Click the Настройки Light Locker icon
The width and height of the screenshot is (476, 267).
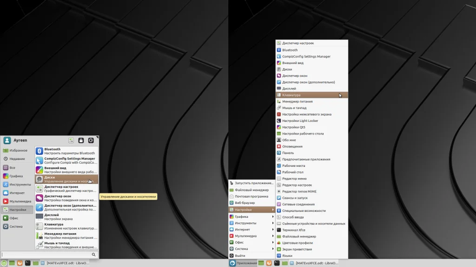pos(279,121)
